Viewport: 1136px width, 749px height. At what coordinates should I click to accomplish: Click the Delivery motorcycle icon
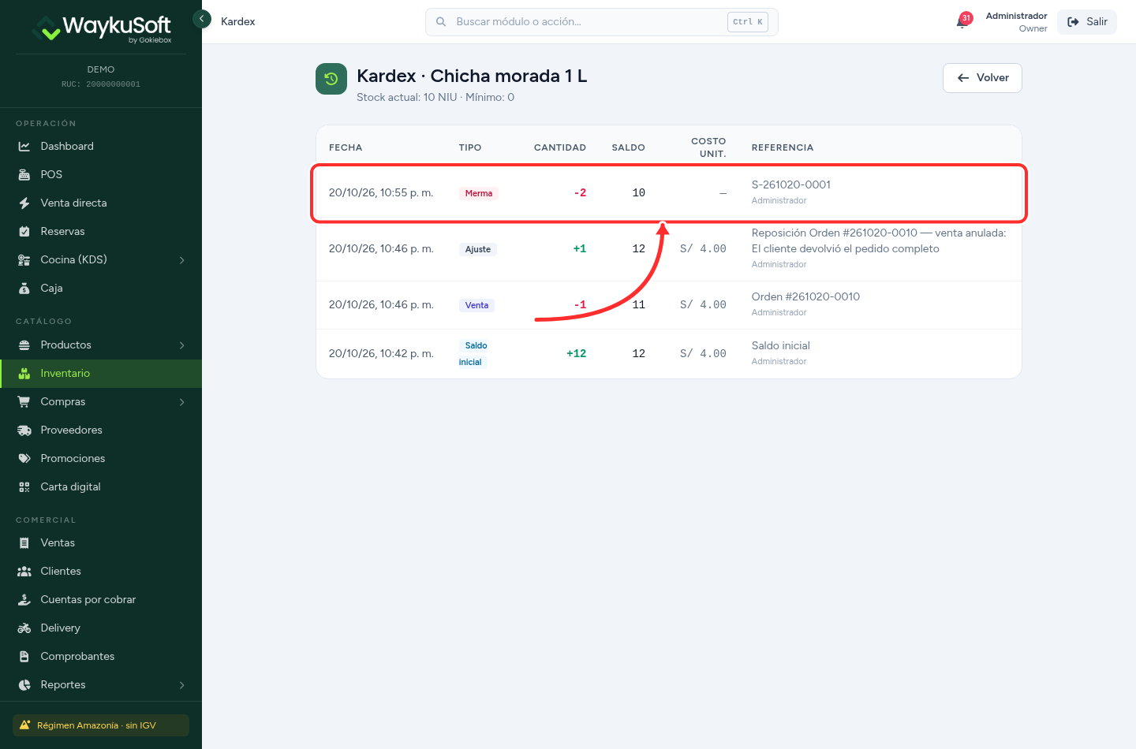tap(24, 628)
